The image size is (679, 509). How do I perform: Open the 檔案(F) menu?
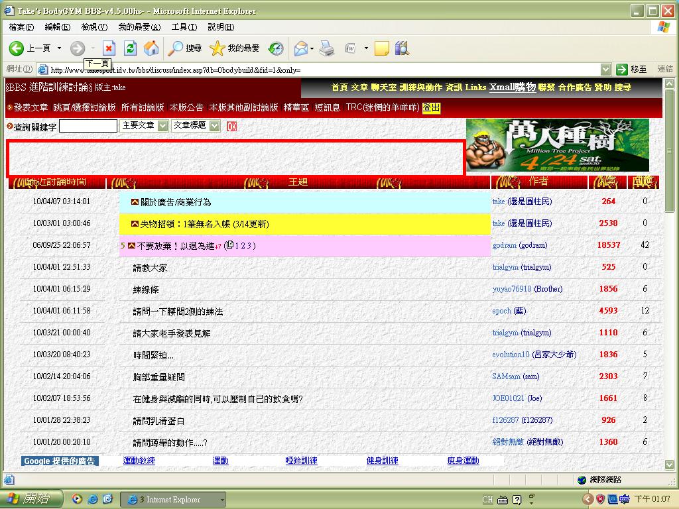[x=21, y=27]
